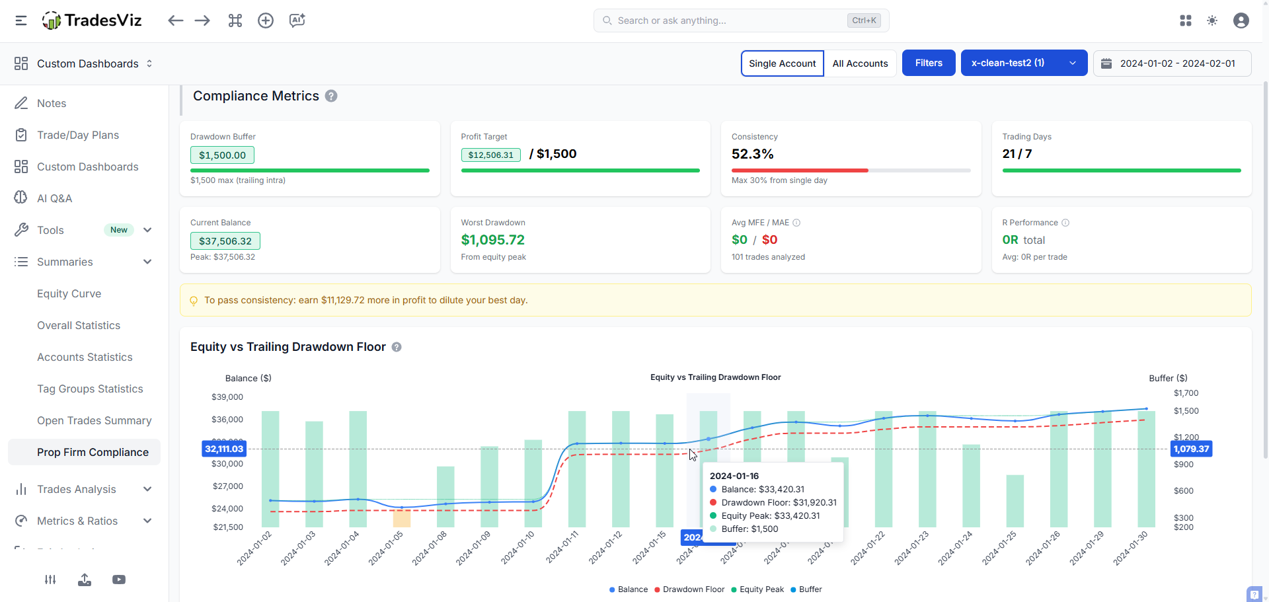Click the navigate back arrow icon
This screenshot has width=1269, height=602.
(x=176, y=20)
